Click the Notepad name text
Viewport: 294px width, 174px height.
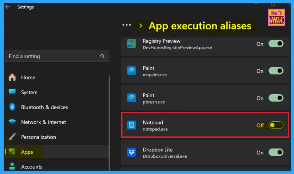153,122
